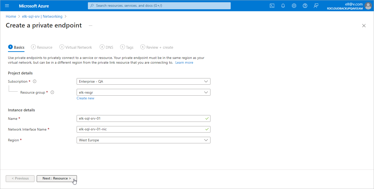This screenshot has width=374, height=189.
Task: Click the user account avatar
Action: click(368, 6)
